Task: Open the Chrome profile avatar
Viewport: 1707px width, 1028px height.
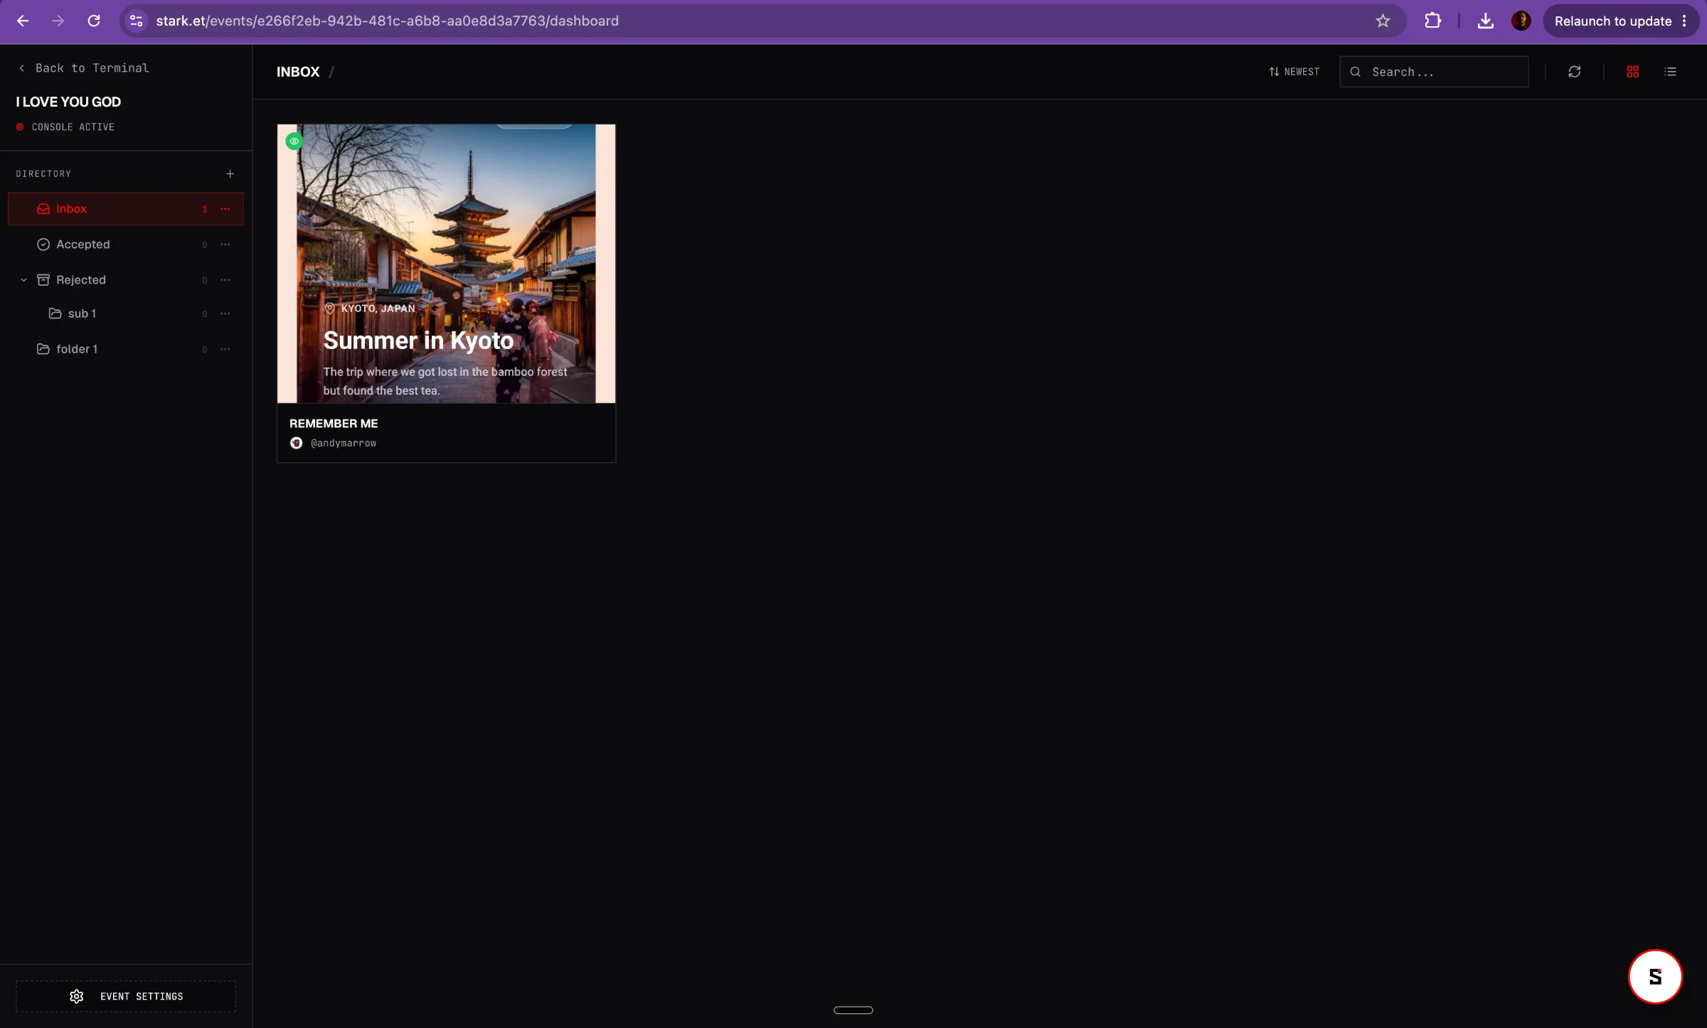Action: coord(1521,21)
